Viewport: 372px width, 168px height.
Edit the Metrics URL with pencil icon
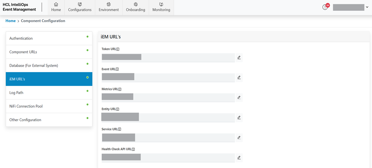click(x=239, y=98)
